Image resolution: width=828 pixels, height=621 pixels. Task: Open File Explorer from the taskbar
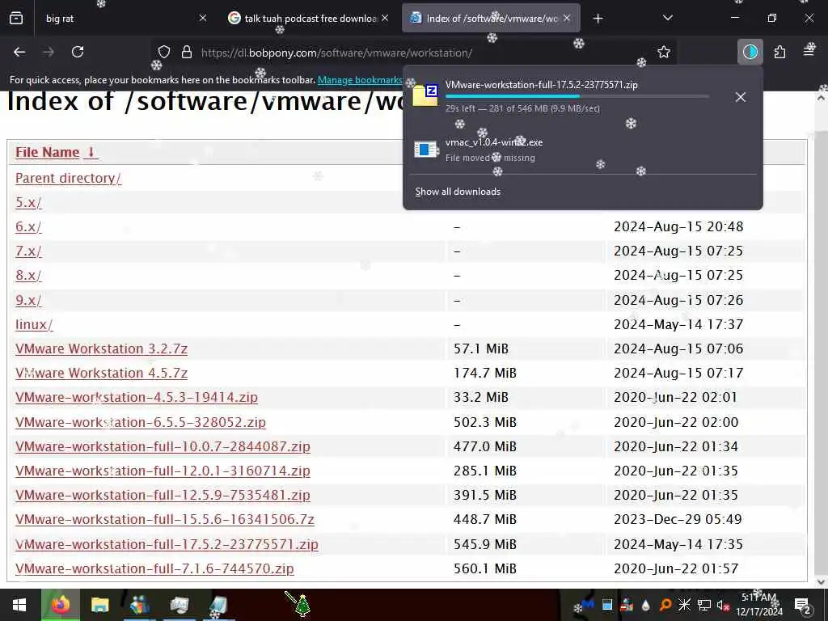click(99, 605)
